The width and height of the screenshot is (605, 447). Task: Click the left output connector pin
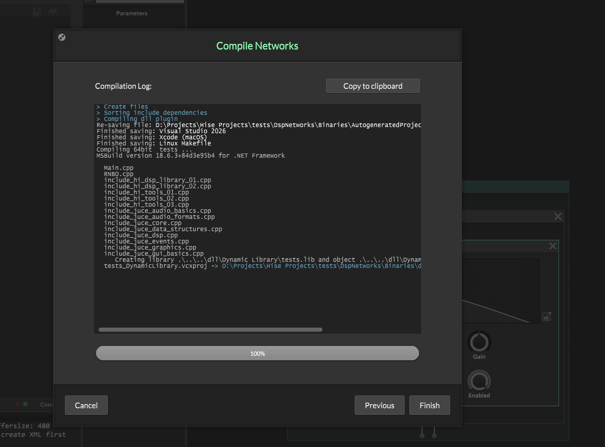tap(422, 433)
